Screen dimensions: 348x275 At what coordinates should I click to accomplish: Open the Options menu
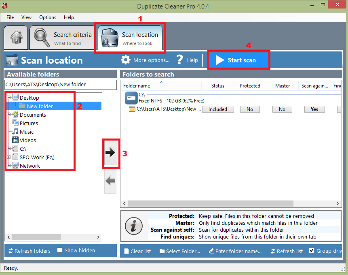click(48, 17)
